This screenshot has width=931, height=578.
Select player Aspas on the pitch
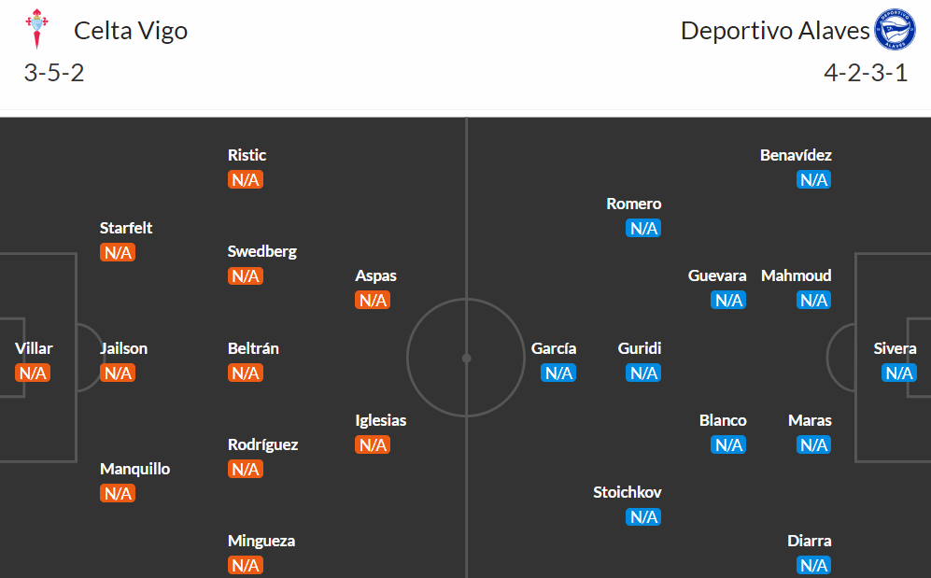(x=375, y=276)
